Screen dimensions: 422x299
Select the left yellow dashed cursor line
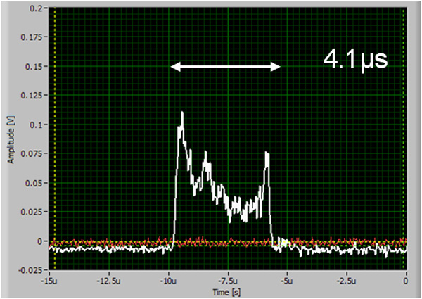[55, 141]
